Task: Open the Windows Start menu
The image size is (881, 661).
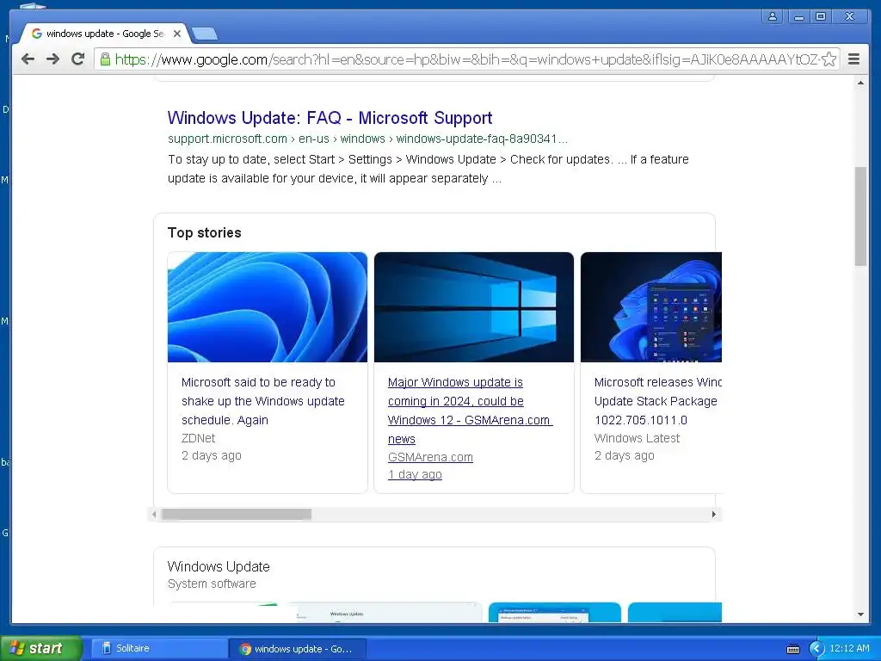Action: coord(40,648)
